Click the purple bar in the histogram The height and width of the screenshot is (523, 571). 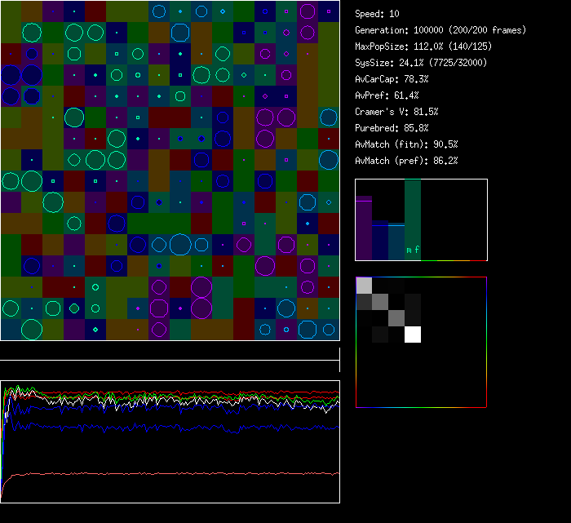click(364, 228)
